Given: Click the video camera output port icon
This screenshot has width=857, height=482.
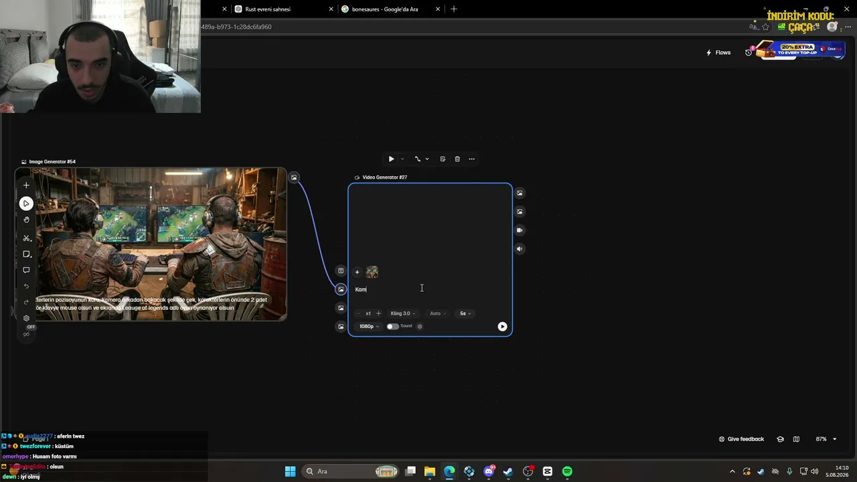Looking at the screenshot, I should (520, 230).
